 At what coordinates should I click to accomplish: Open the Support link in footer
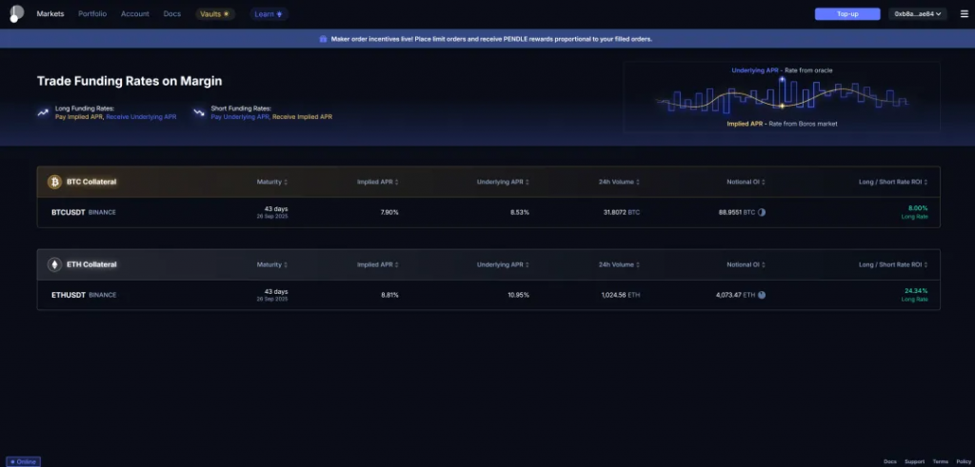click(x=914, y=461)
